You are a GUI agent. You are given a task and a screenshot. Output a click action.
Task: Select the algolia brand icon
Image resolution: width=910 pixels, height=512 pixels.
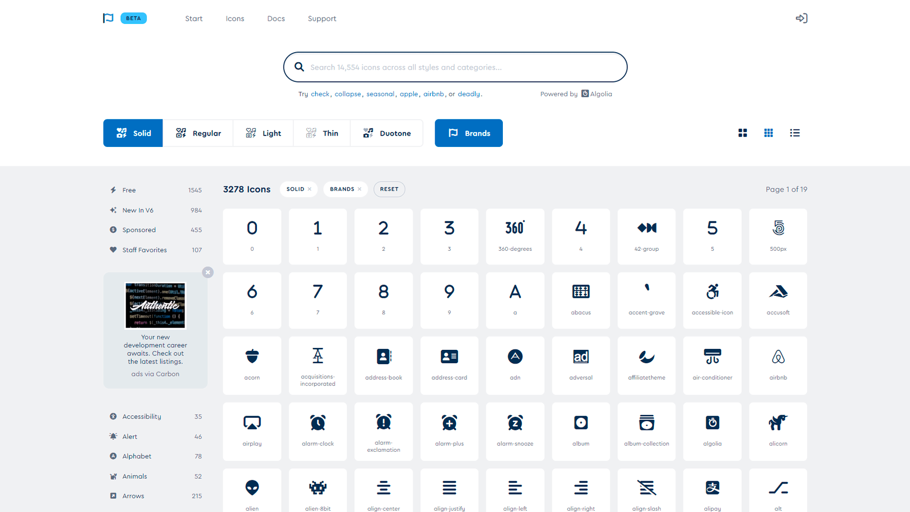coord(712,431)
